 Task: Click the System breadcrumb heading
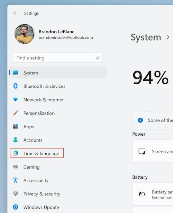pyautogui.click(x=146, y=37)
